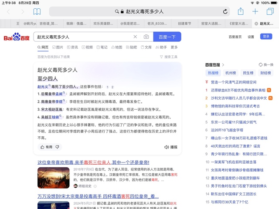Expand the 更多 search categories

pyautogui.click(x=174, y=47)
